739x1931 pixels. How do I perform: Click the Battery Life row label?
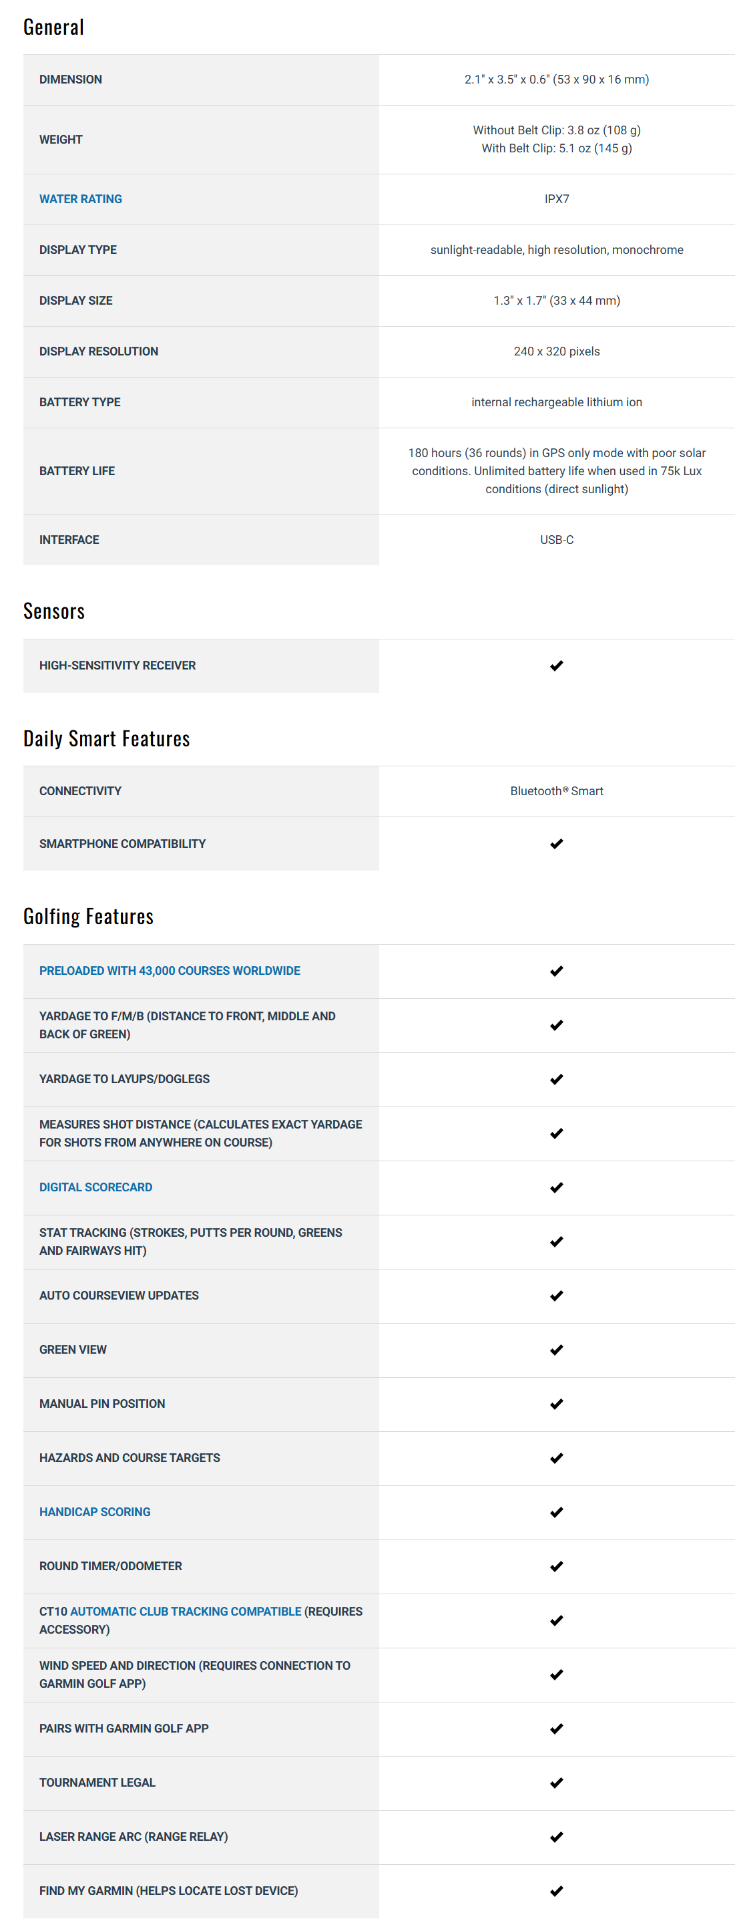(x=76, y=471)
